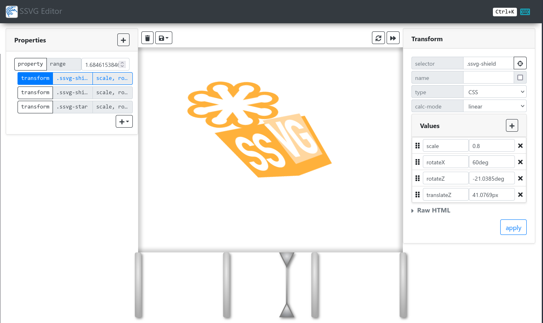Image resolution: width=543 pixels, height=323 pixels.
Task: Click the 60deg rotateX value field
Action: [492, 162]
